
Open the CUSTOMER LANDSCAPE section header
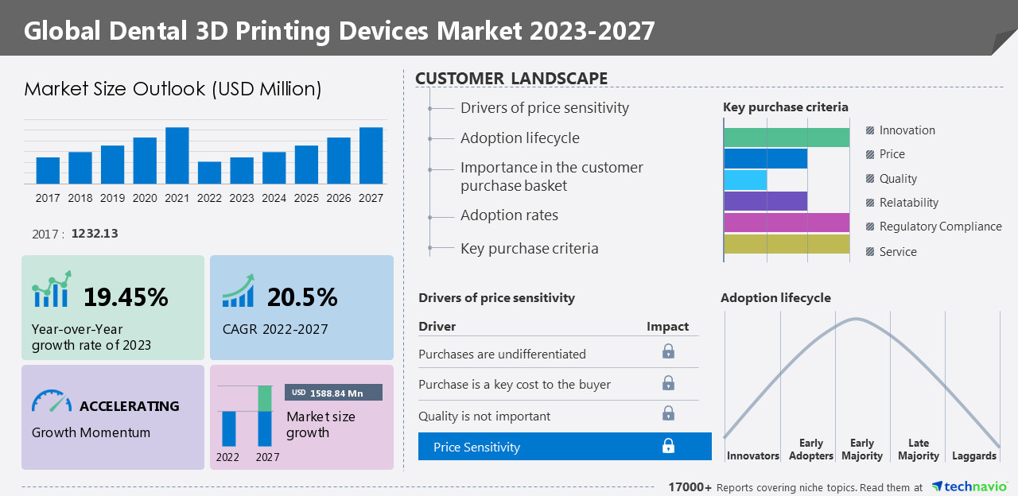511,78
